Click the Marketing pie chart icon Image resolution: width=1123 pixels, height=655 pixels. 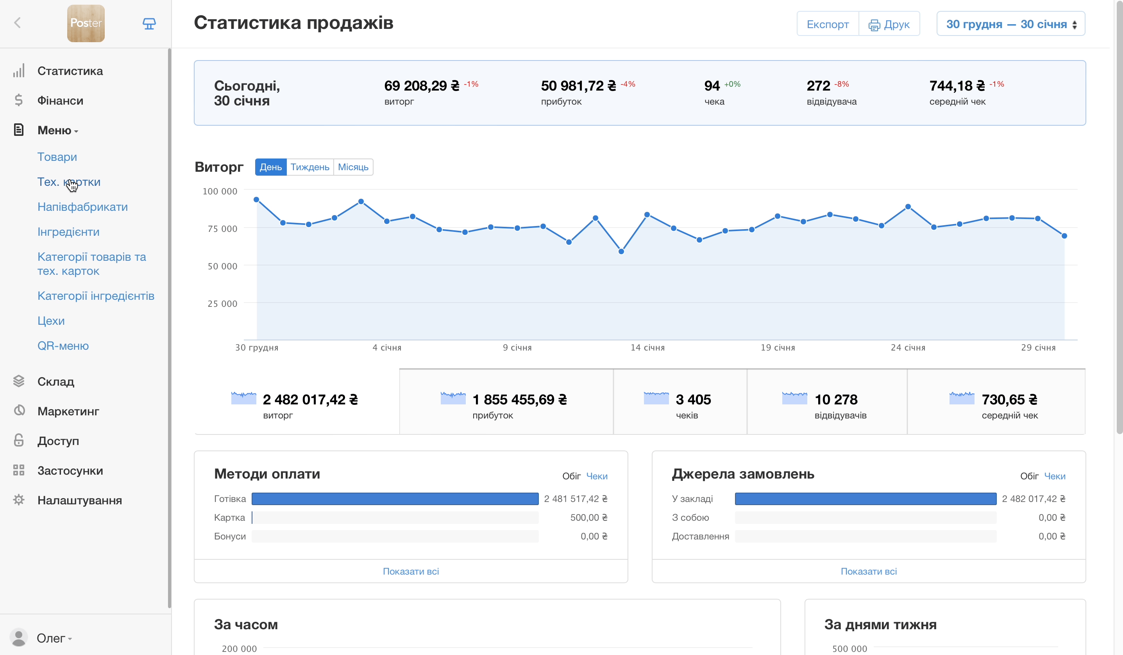point(18,411)
